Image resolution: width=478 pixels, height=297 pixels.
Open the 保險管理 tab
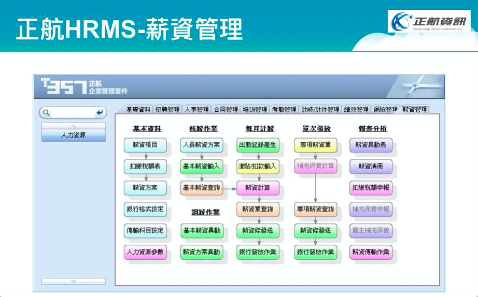coord(385,110)
